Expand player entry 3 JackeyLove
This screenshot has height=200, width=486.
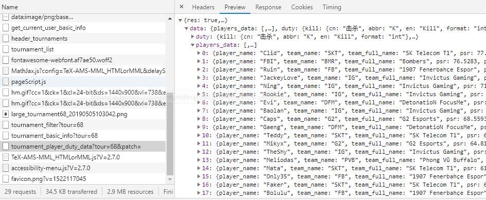[x=199, y=78]
